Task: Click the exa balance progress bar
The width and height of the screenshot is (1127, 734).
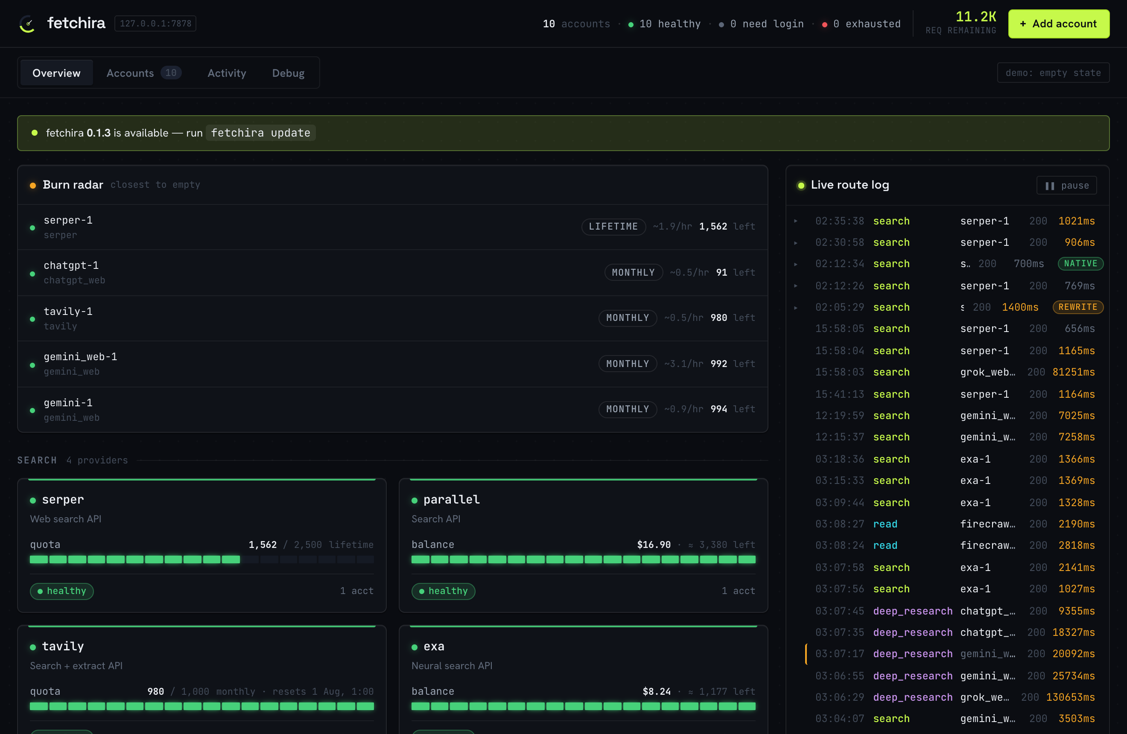Action: (x=584, y=706)
